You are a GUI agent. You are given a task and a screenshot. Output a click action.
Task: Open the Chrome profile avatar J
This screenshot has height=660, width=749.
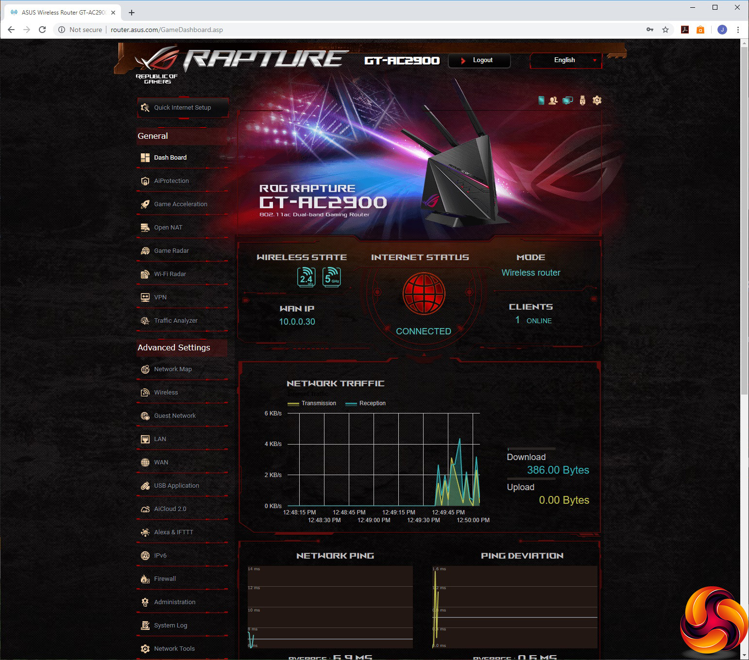point(722,30)
